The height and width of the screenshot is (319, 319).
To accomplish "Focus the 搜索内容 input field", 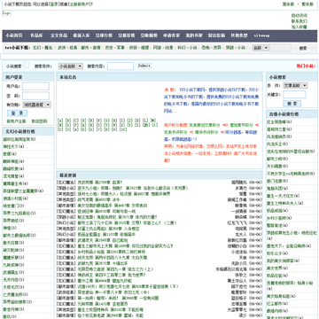I will [x=121, y=66].
